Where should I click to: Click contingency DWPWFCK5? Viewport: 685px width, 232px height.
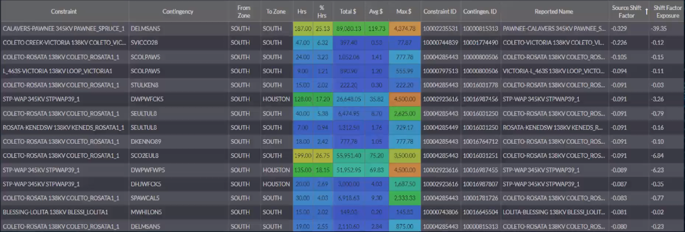click(x=147, y=99)
